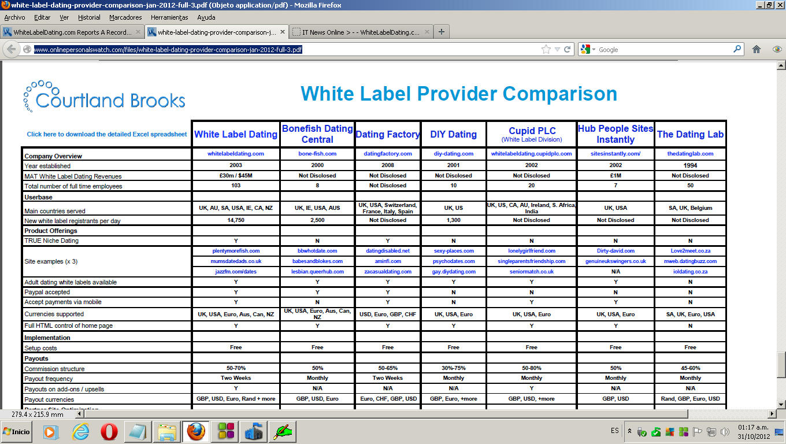Open the volume speaker tray icon
Viewport: 786px width, 444px height.
(725, 432)
